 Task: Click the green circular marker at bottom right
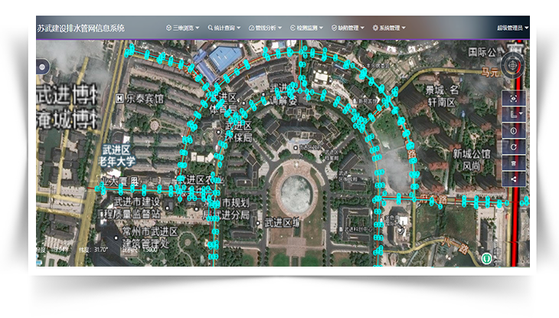(486, 258)
